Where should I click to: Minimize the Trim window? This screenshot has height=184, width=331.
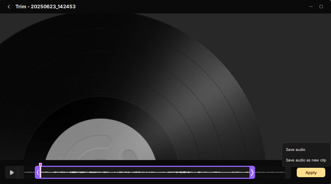pos(311,7)
